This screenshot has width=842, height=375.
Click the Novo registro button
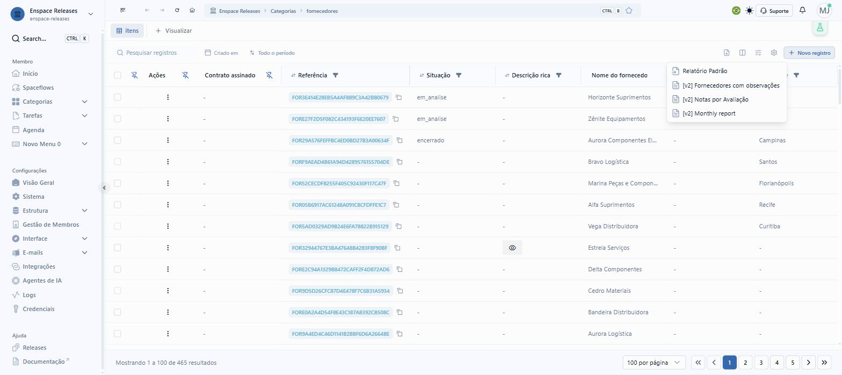pos(809,53)
